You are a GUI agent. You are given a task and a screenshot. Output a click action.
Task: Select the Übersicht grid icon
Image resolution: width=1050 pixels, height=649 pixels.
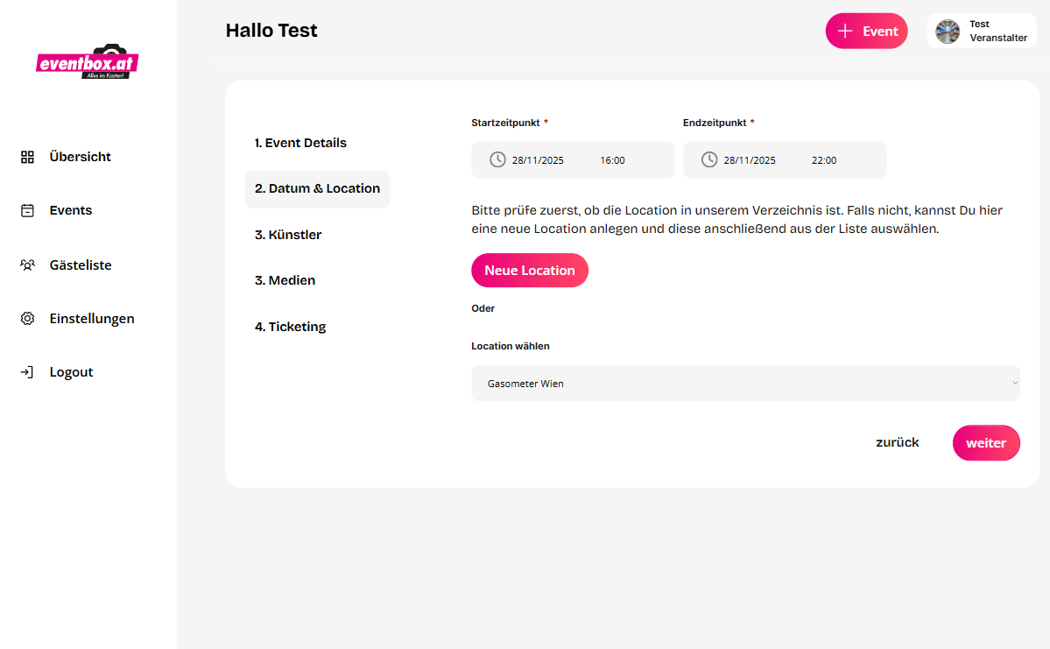[x=27, y=156]
